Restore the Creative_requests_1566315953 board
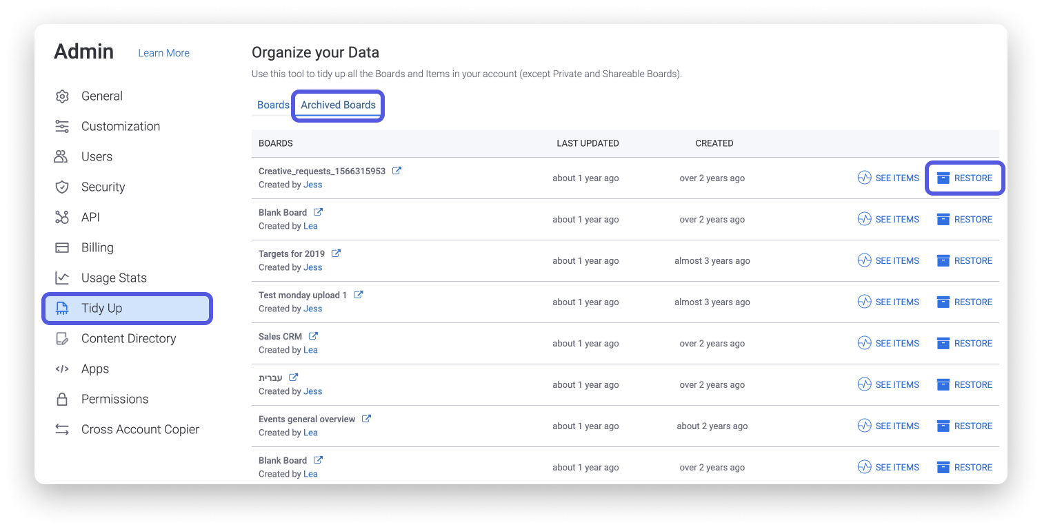The width and height of the screenshot is (1042, 529). (x=964, y=178)
